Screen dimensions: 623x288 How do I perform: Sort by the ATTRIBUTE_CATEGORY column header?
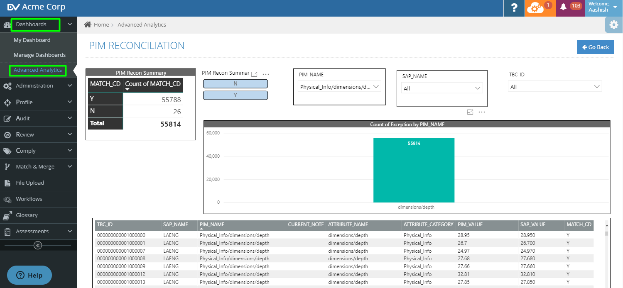tap(428, 225)
